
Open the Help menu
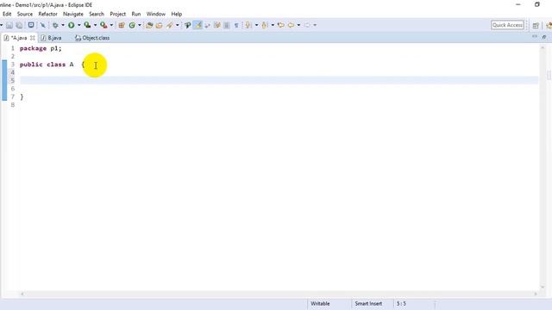tap(177, 14)
